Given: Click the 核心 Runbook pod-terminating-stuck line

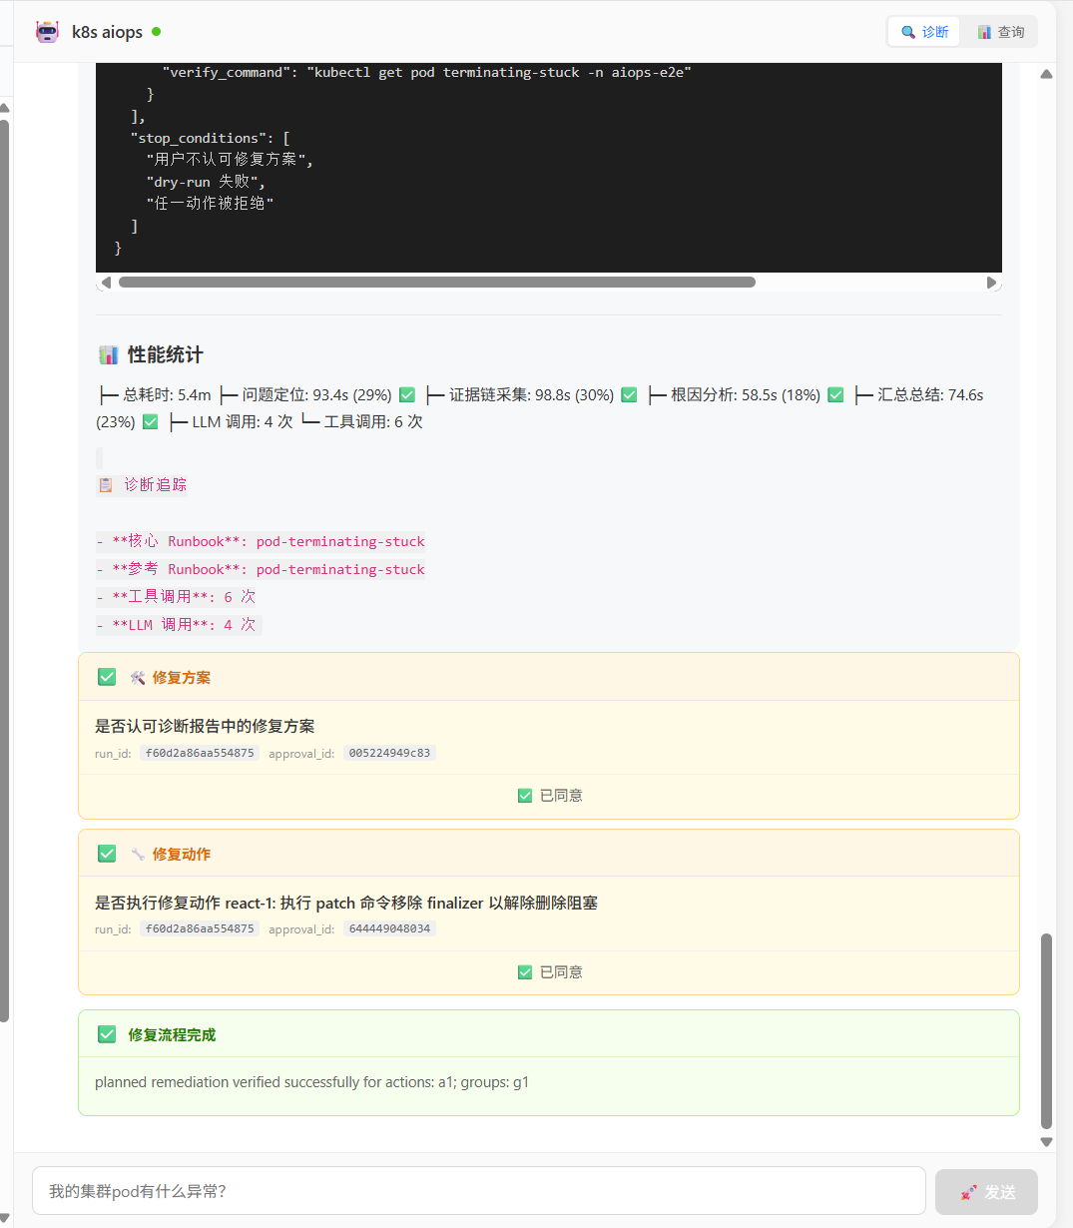Looking at the screenshot, I should (261, 542).
